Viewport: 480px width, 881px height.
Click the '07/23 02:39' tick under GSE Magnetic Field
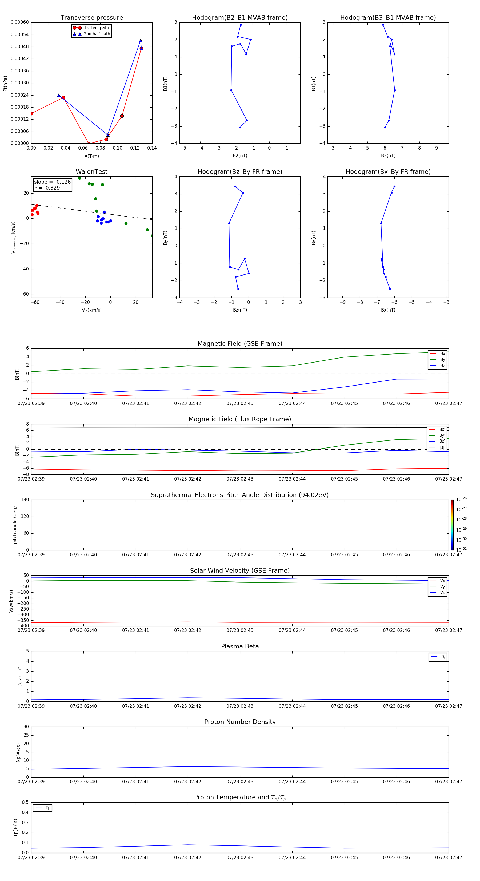[31, 404]
